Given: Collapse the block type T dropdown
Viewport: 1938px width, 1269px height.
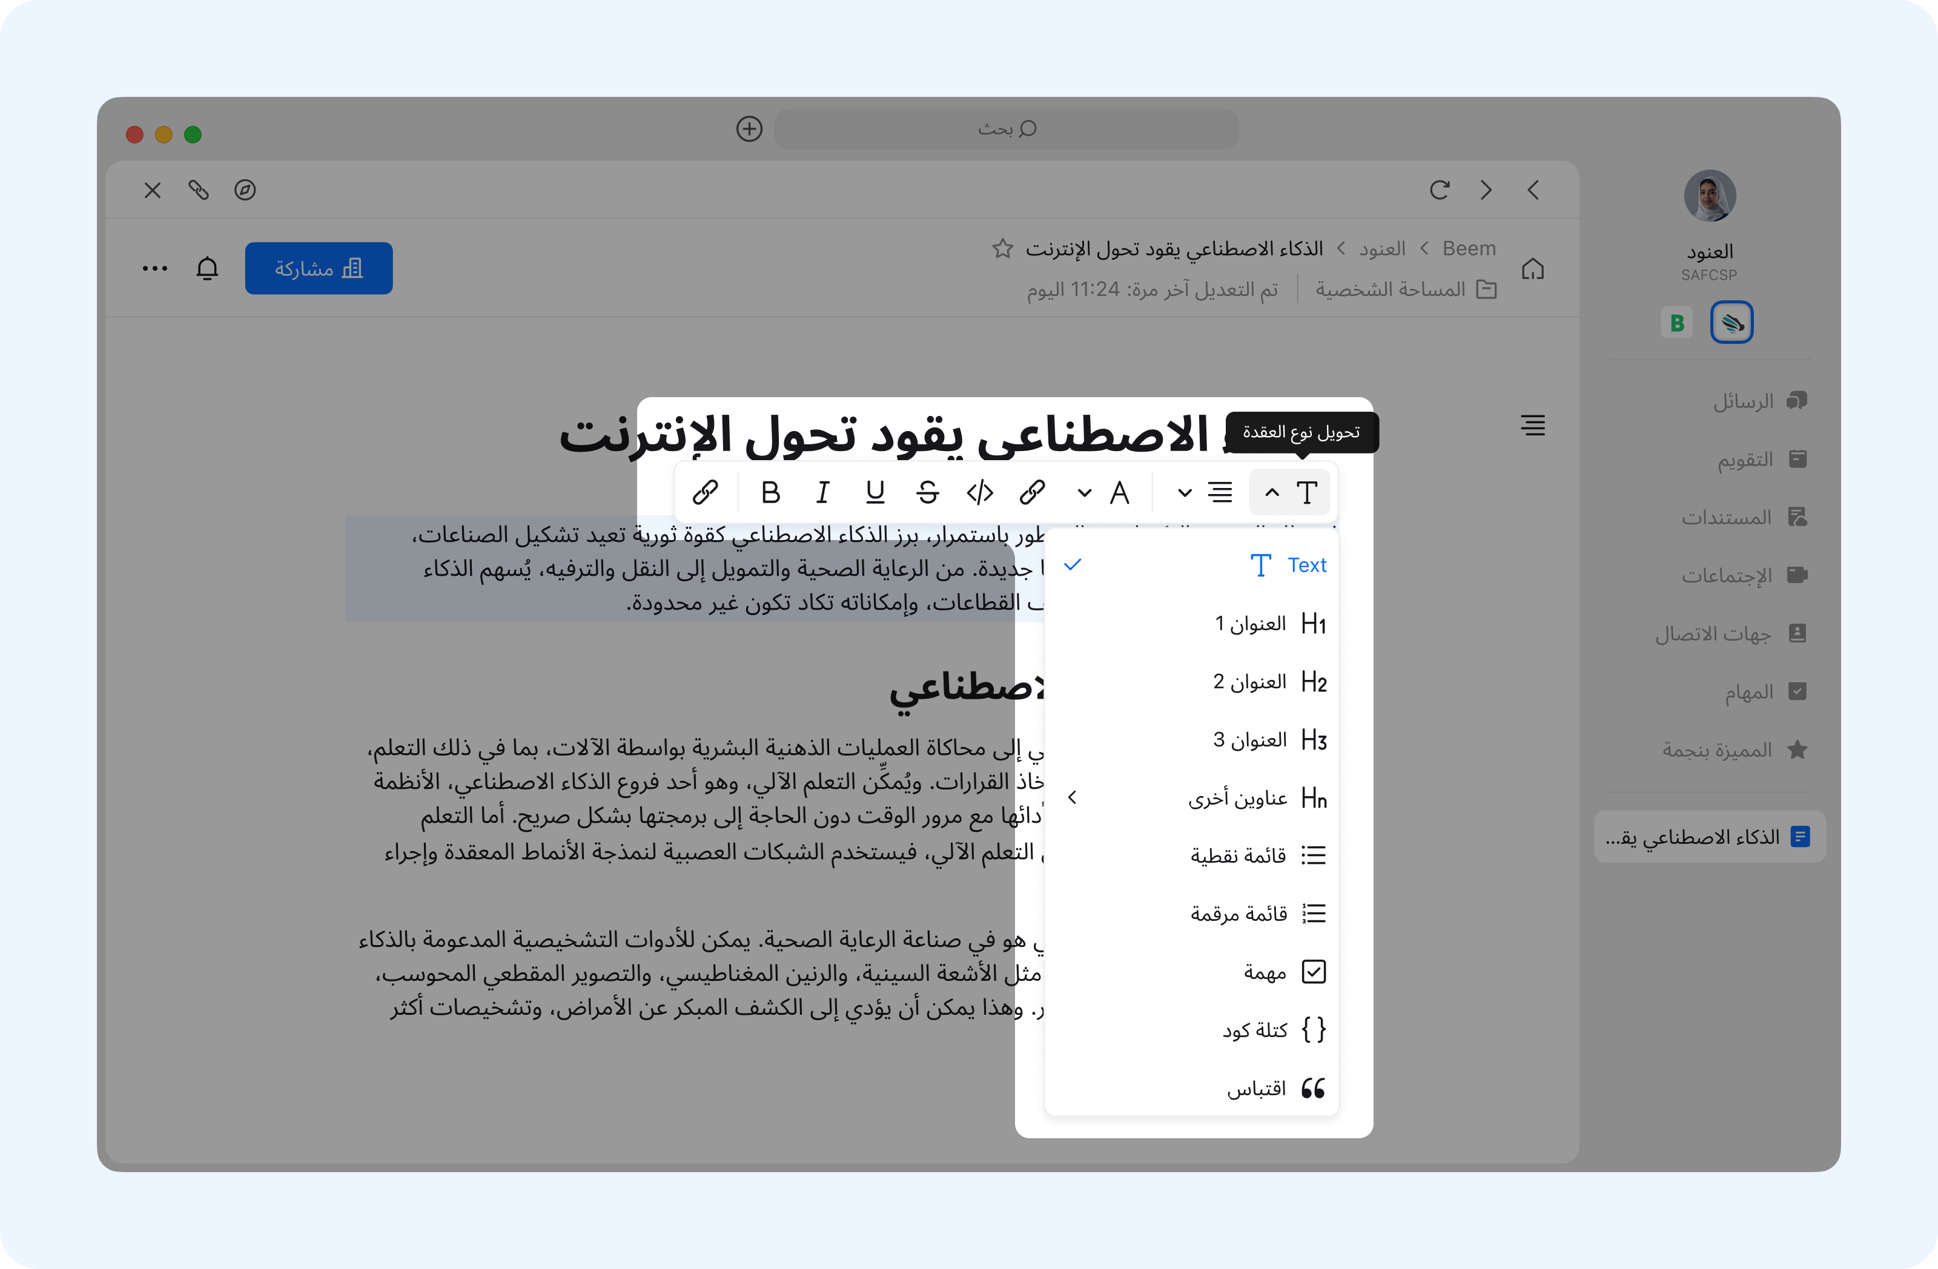Looking at the screenshot, I should click(1289, 492).
